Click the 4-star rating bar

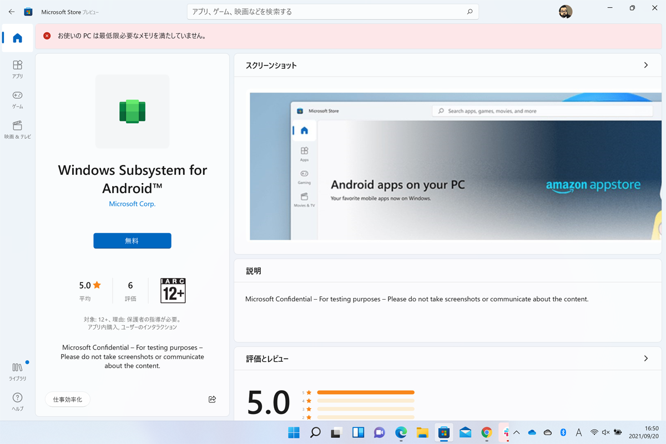pyautogui.click(x=366, y=401)
